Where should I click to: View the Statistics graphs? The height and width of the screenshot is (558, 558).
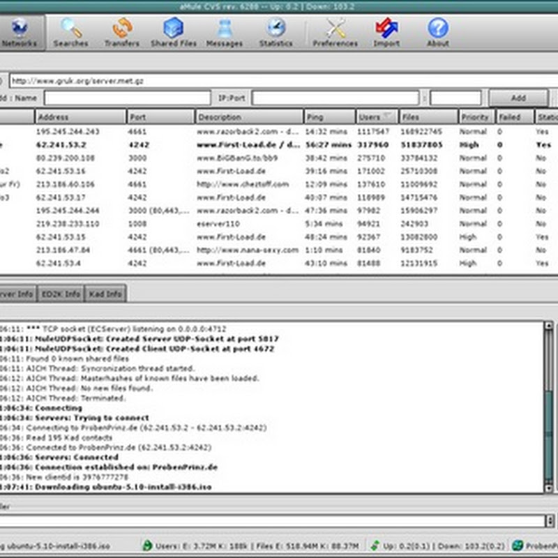pyautogui.click(x=276, y=32)
